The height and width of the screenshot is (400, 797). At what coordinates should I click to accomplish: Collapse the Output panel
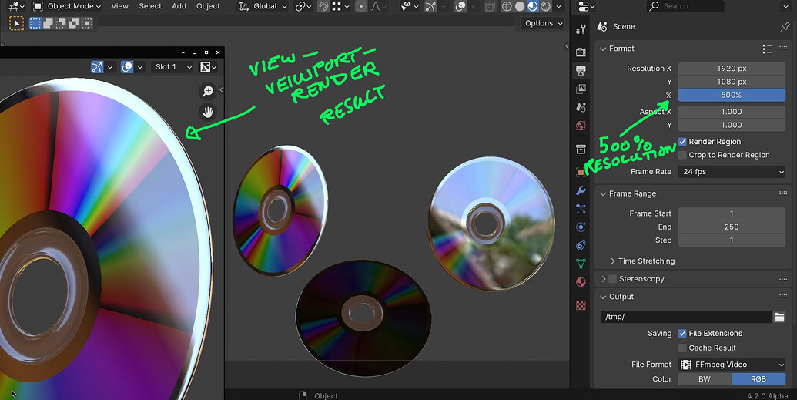click(617, 297)
